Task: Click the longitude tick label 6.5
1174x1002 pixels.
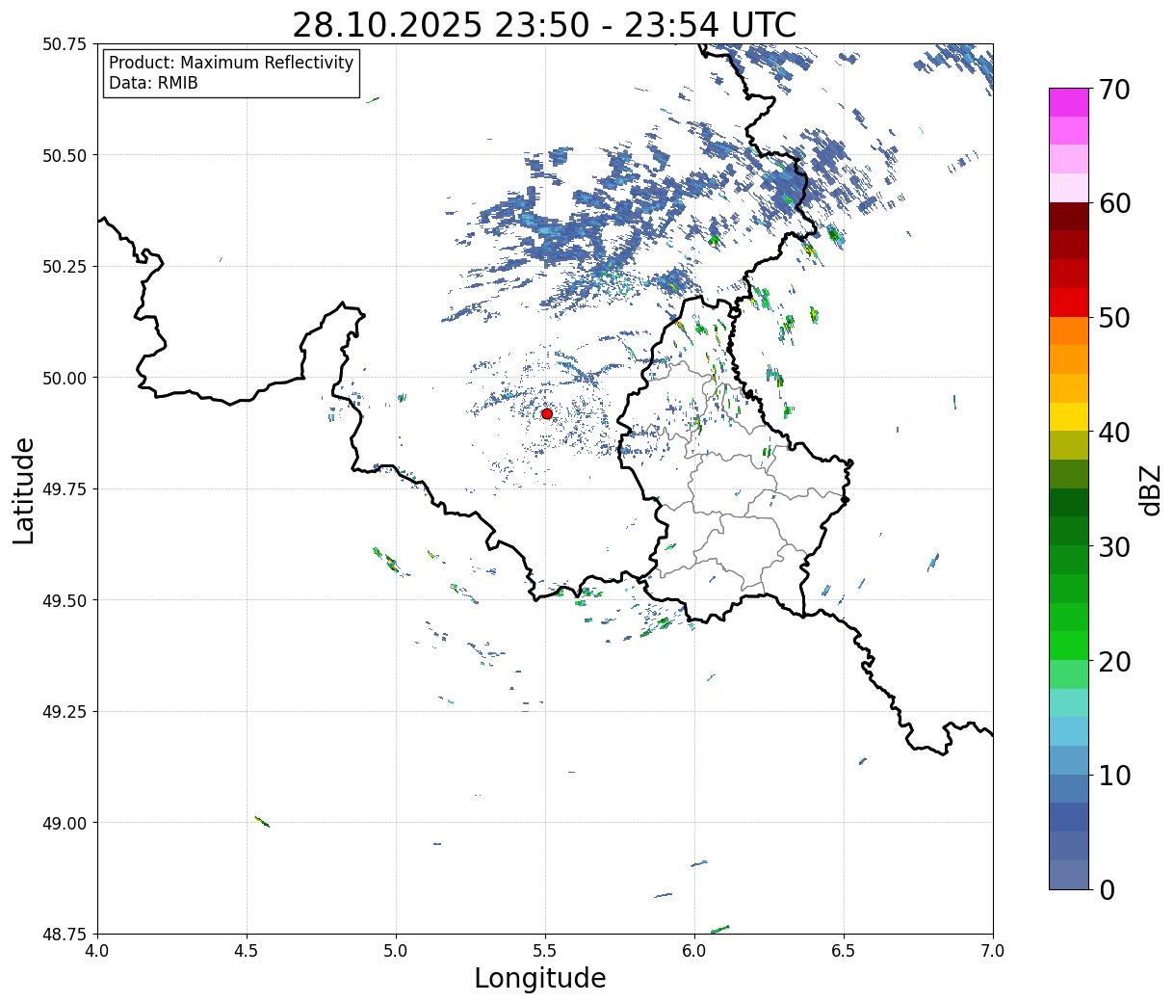Action: (844, 950)
